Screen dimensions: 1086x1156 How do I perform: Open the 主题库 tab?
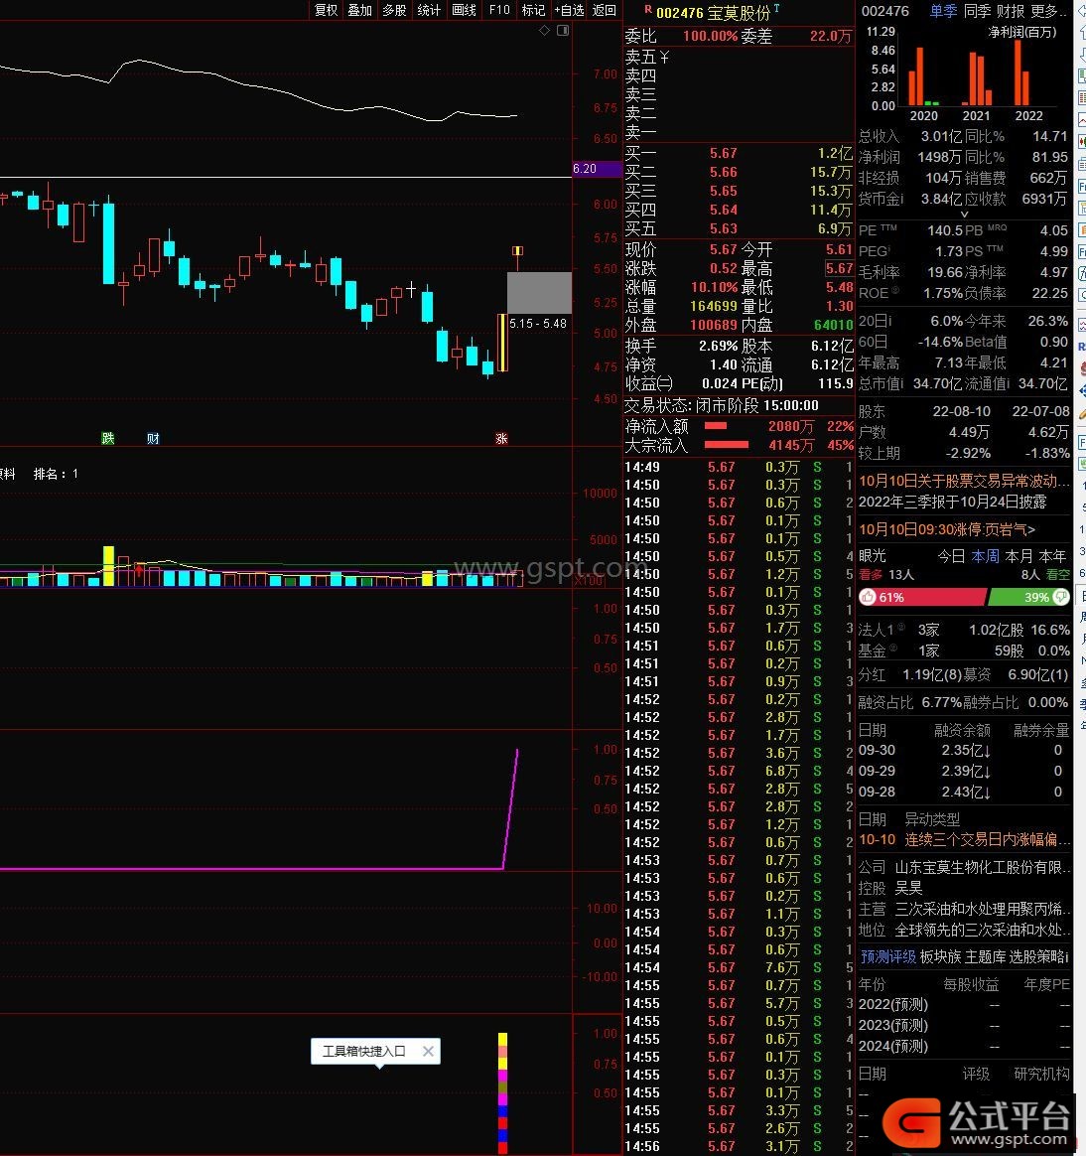coord(985,957)
